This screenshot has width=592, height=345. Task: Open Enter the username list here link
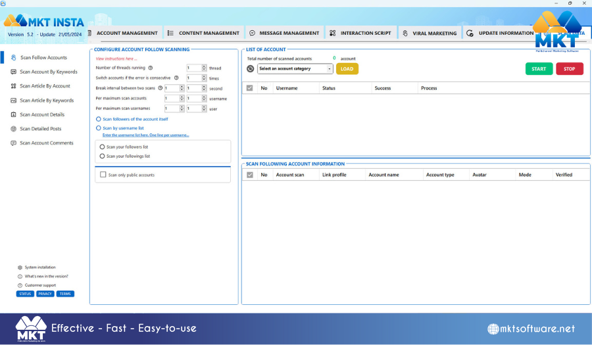146,135
